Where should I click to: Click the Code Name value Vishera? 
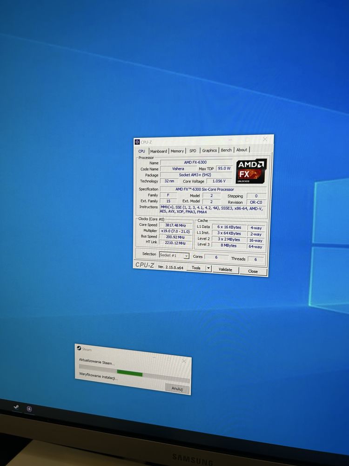[x=178, y=169]
